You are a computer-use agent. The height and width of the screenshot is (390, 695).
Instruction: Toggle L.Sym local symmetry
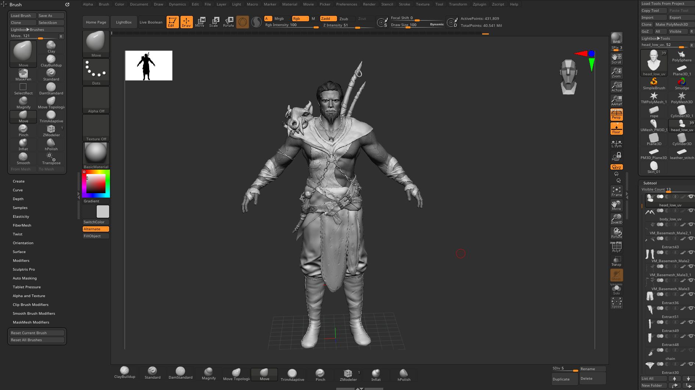point(616,144)
